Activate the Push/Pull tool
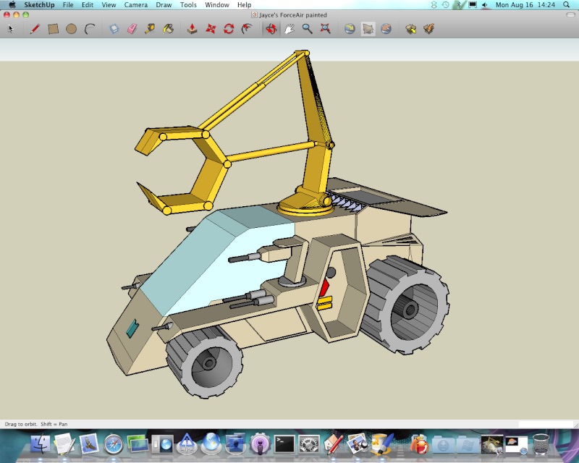579x463 pixels. pos(192,29)
